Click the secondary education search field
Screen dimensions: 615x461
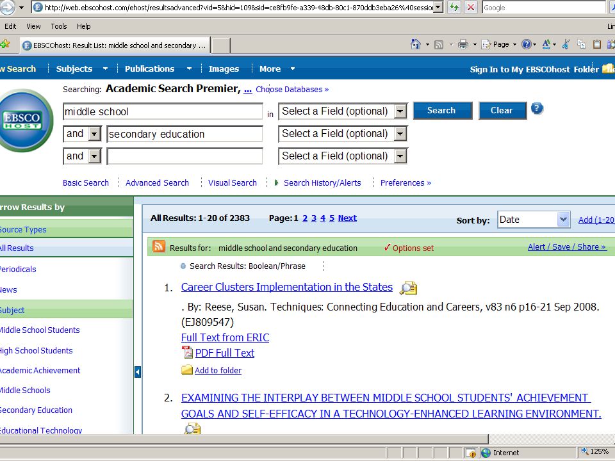click(184, 134)
